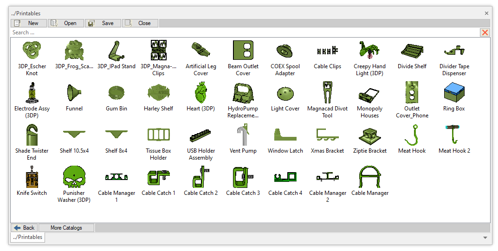Screen dimensions: 498x251
Task: Pick the Ziptie Bracket model
Action: pyautogui.click(x=369, y=135)
